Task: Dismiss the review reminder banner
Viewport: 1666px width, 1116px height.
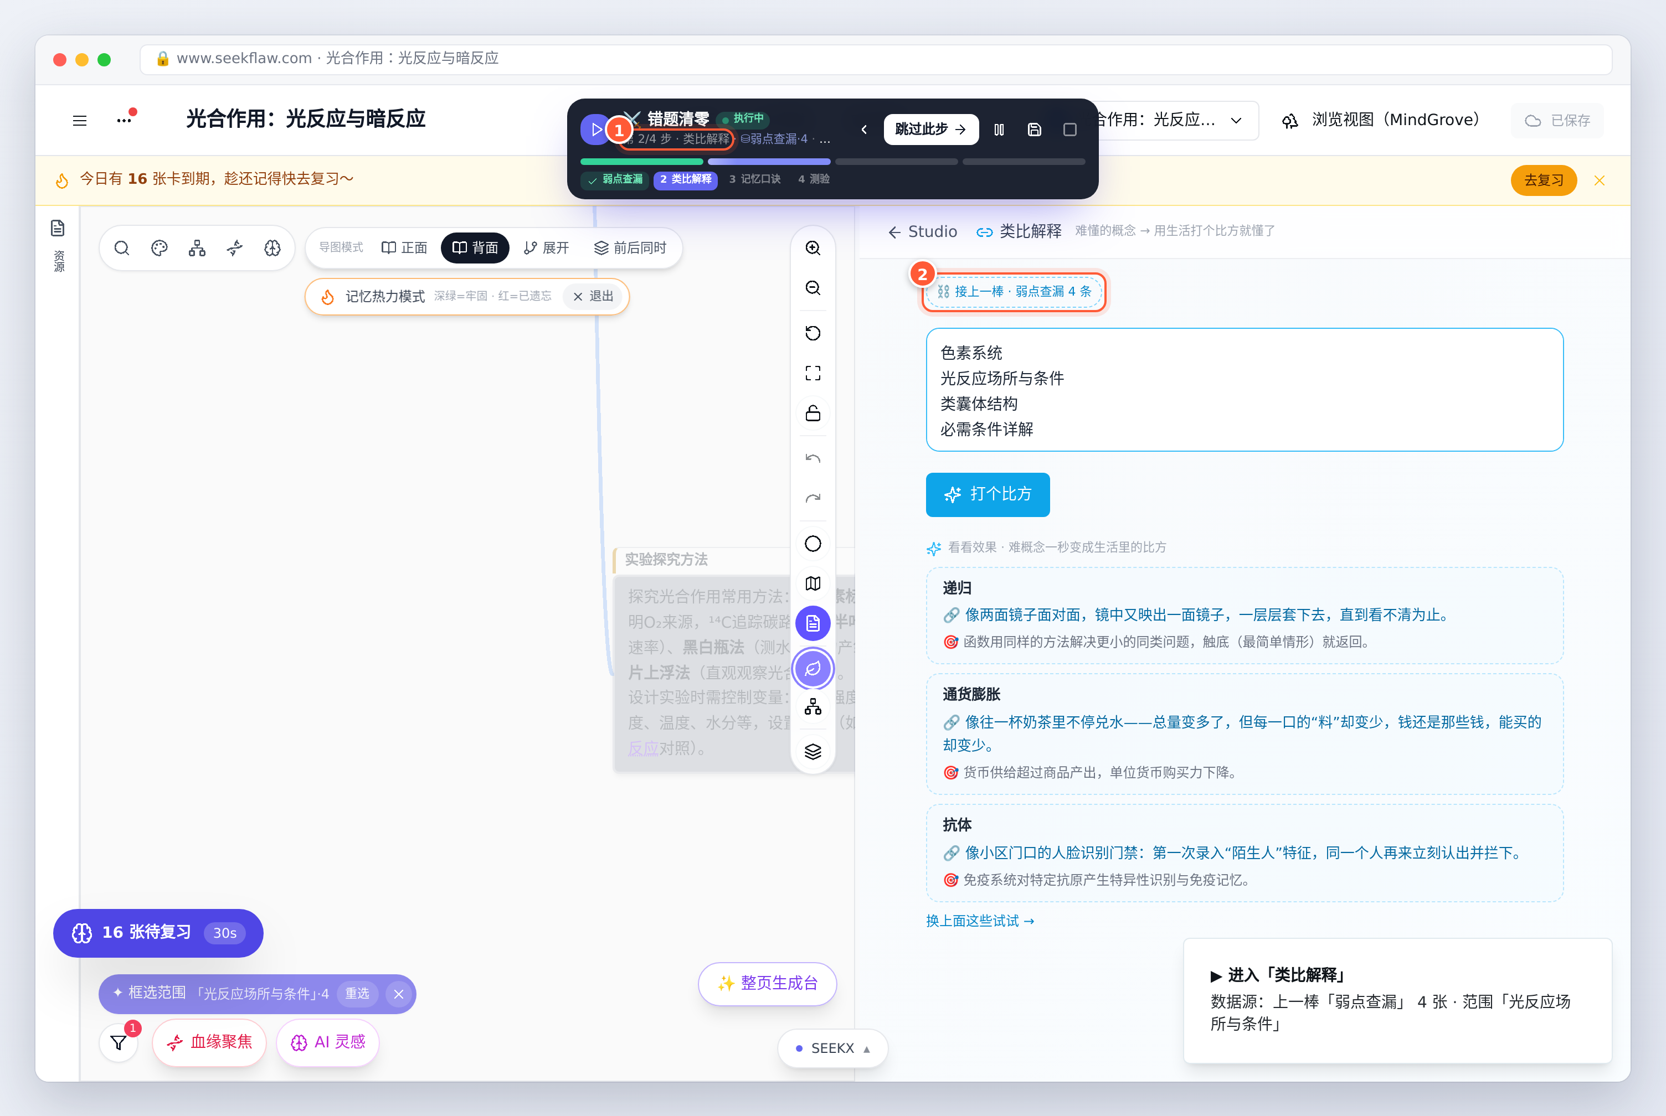Action: (x=1599, y=181)
